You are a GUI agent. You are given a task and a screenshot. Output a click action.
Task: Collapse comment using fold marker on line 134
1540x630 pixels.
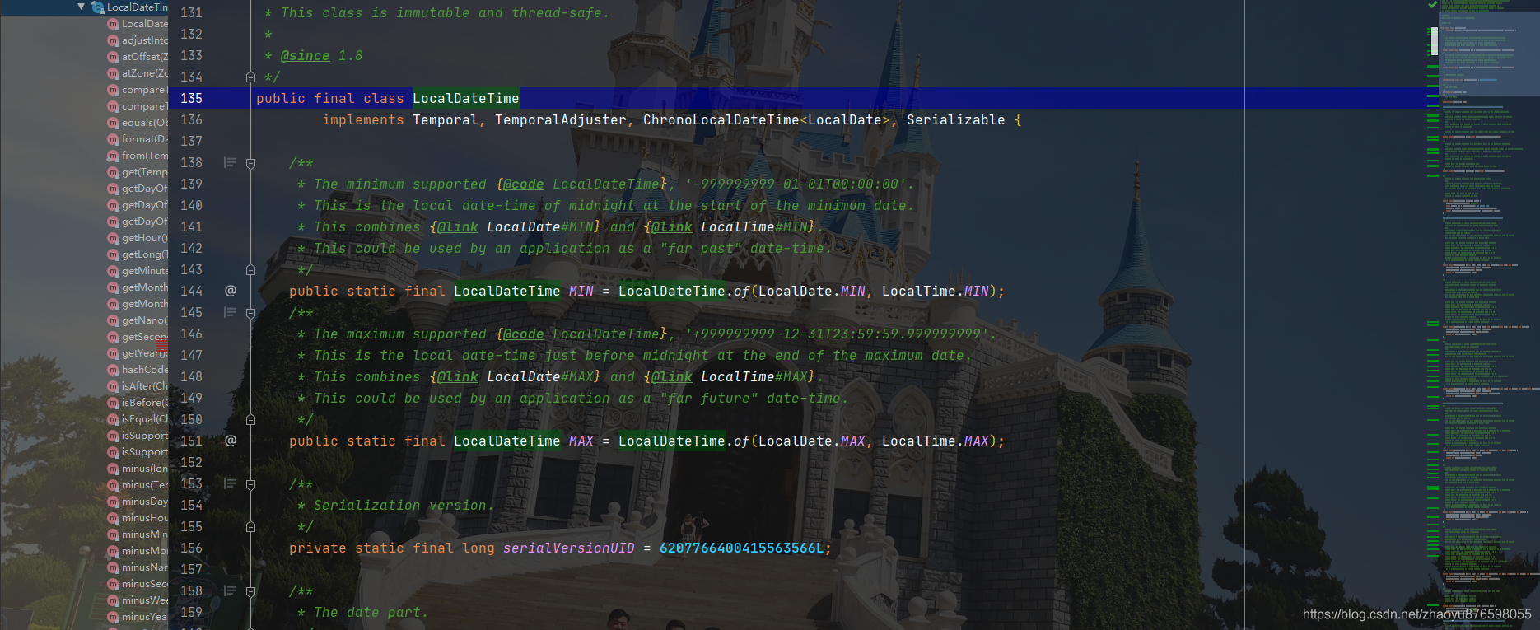point(250,77)
